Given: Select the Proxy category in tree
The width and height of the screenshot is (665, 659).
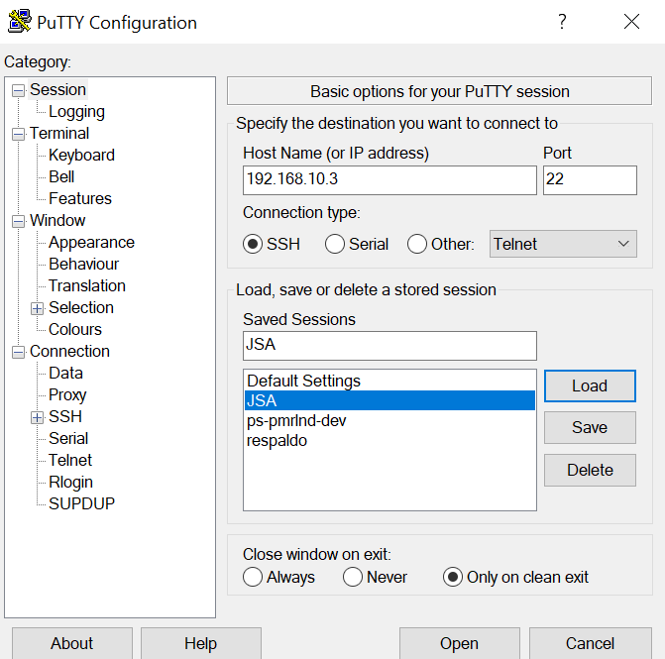Looking at the screenshot, I should coord(67,395).
